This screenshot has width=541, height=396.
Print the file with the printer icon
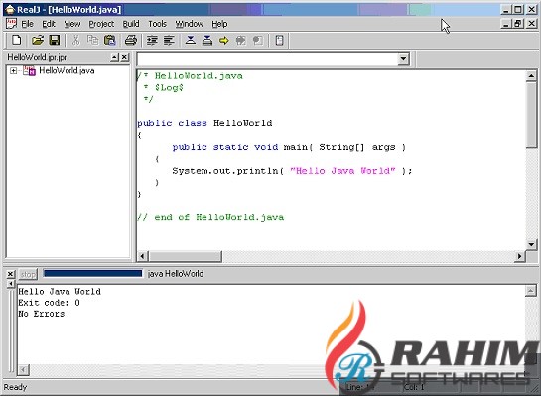(131, 40)
